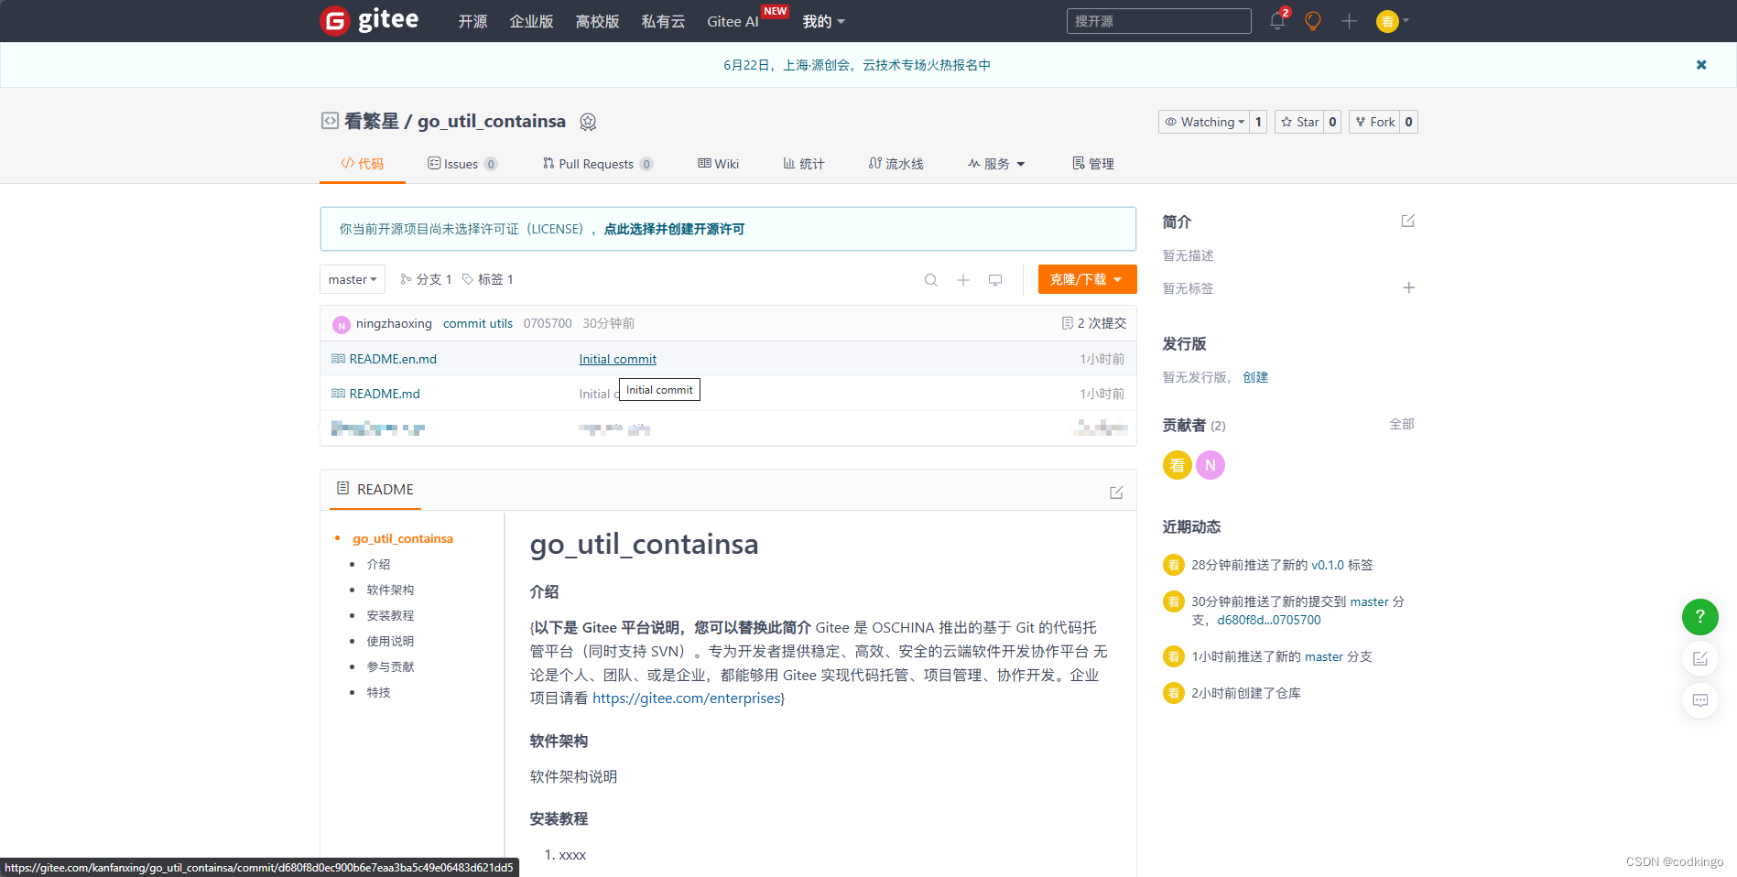Click Initial commit link for README.en.md
Screen dimensions: 1737x877
tap(618, 359)
